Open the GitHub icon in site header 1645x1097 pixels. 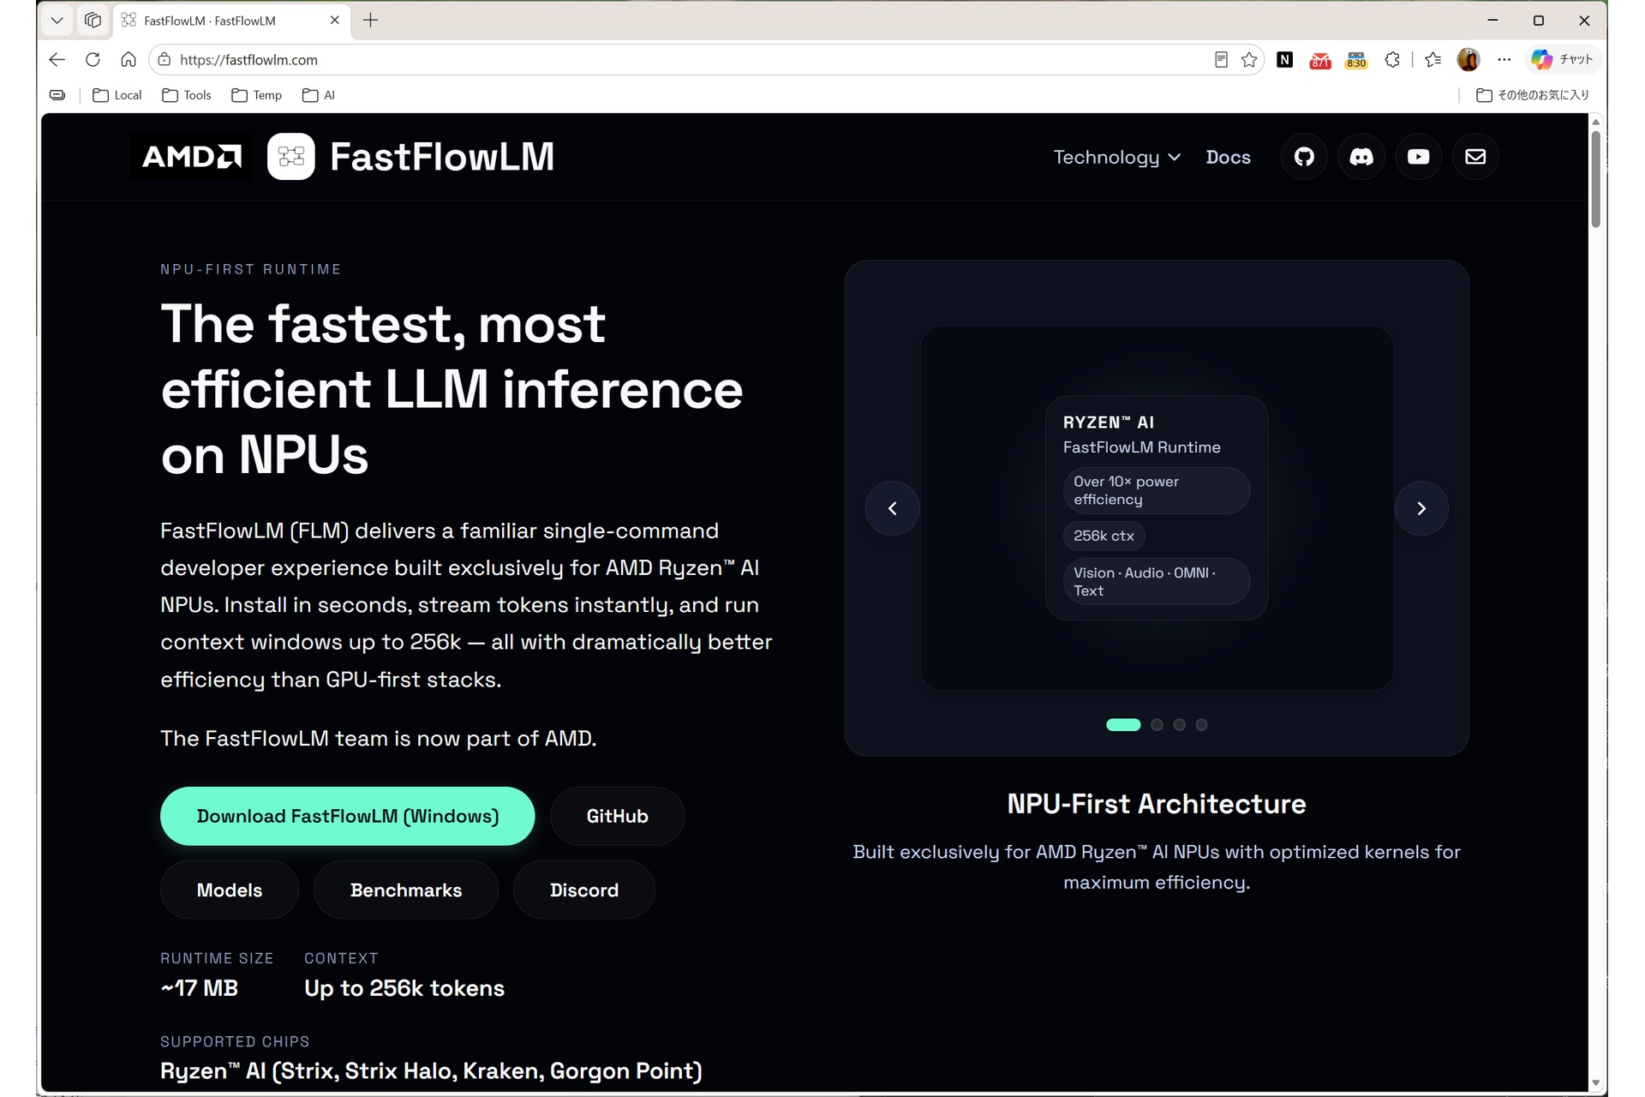(x=1304, y=157)
